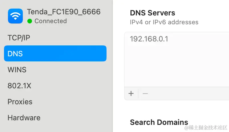Open the TCP/IP settings tab
229x132 pixels.
(19, 38)
